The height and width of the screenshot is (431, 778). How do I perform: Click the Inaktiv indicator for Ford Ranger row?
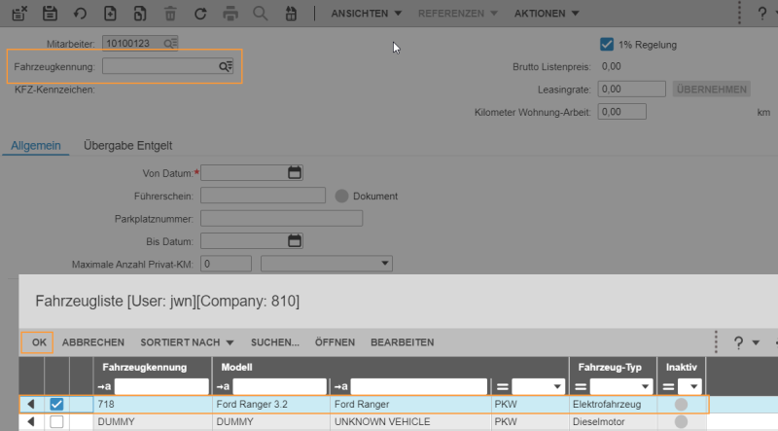tap(682, 404)
